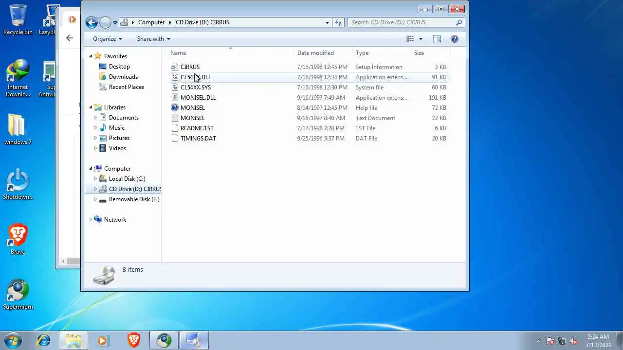
Task: Open the Music library
Action: click(117, 128)
